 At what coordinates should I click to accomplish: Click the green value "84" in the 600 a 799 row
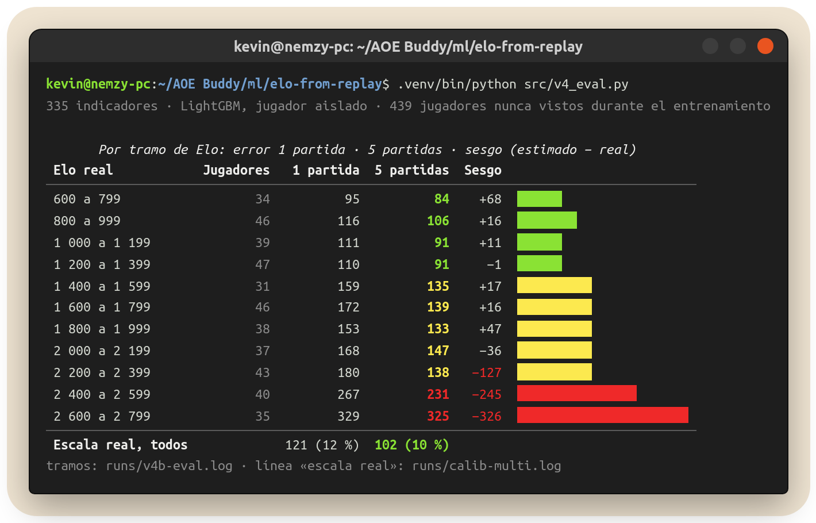tap(442, 199)
